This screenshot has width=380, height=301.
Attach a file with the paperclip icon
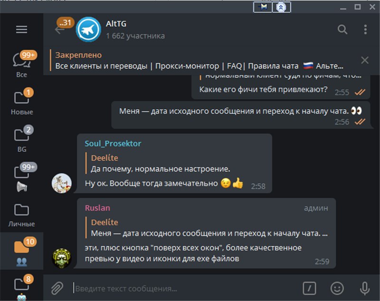point(57,288)
